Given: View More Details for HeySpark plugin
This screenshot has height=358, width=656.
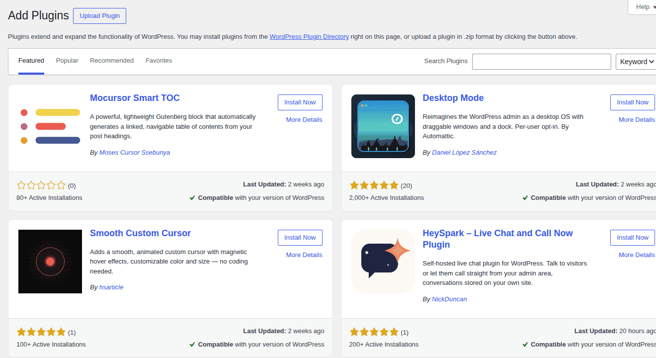Looking at the screenshot, I should pos(637,255).
